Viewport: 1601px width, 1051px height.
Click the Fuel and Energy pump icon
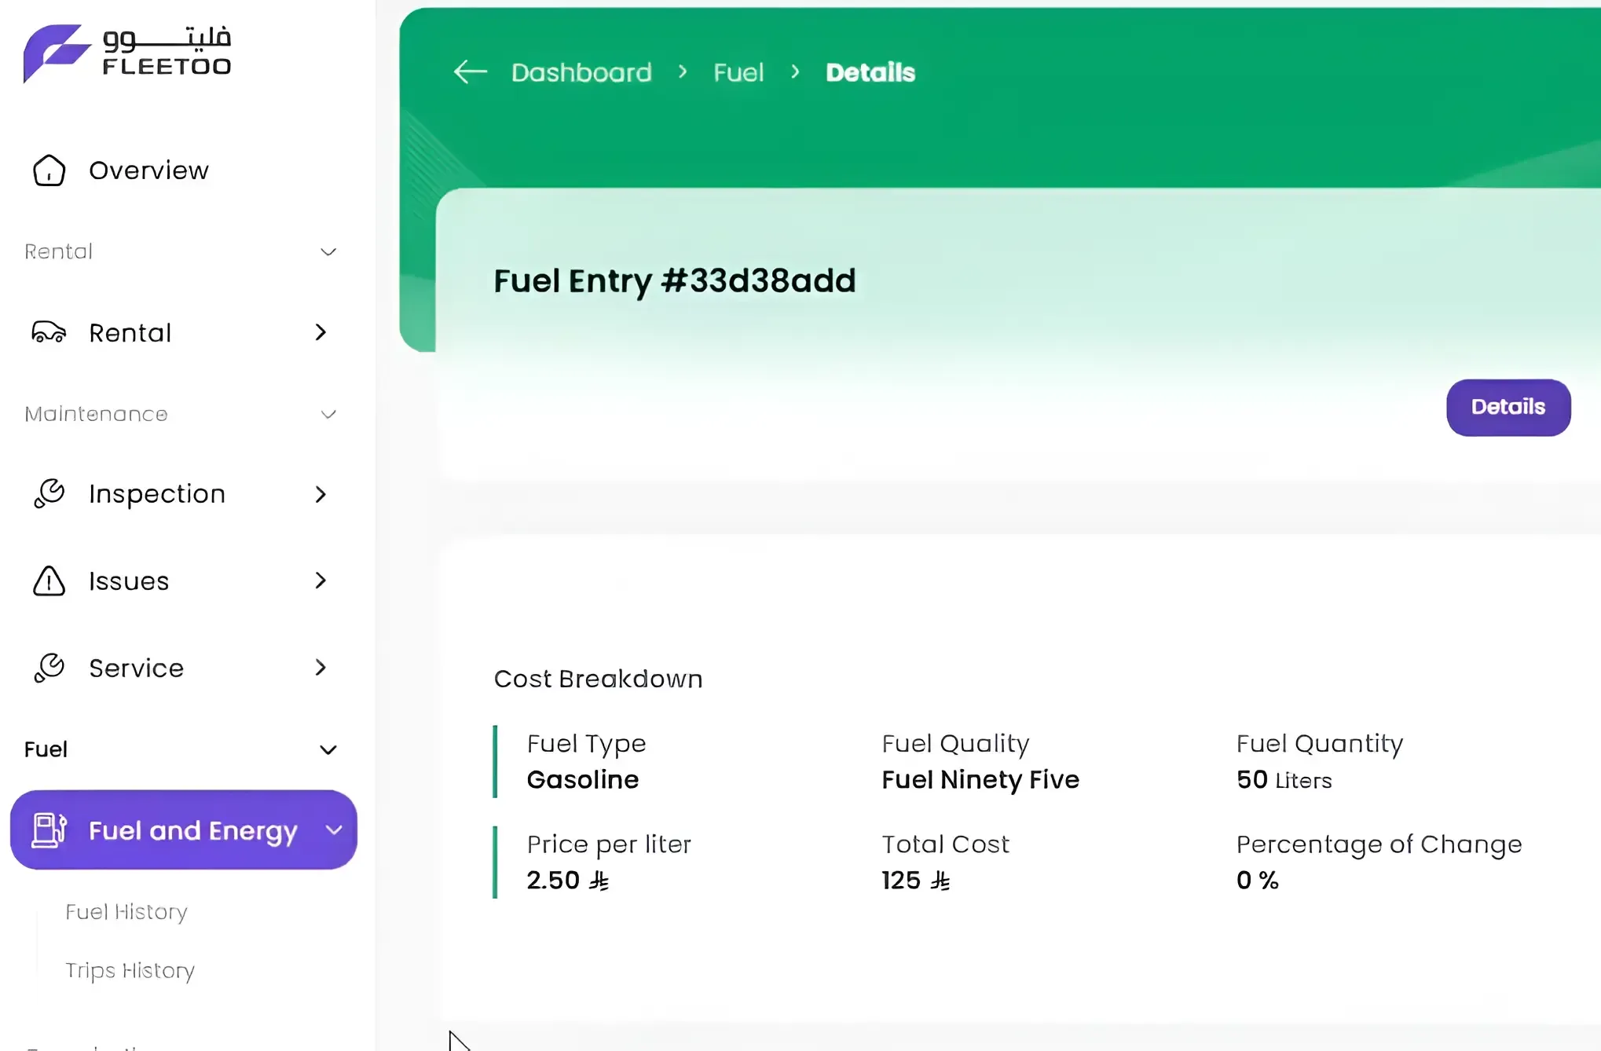click(49, 830)
